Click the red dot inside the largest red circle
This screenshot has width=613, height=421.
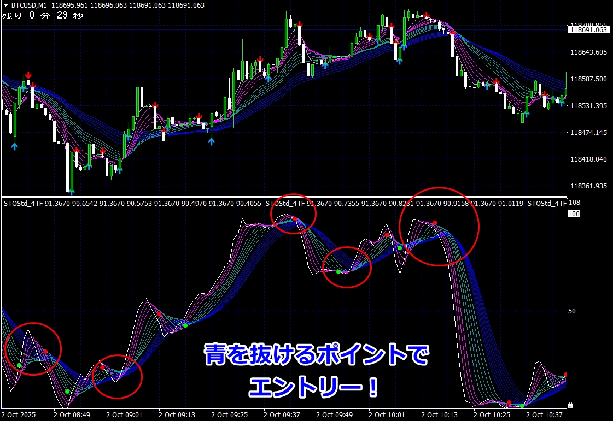click(x=435, y=223)
